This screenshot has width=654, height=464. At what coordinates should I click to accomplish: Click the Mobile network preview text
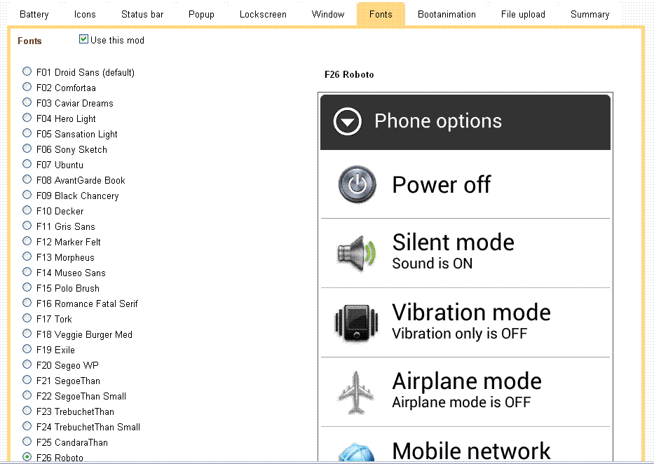point(471,451)
